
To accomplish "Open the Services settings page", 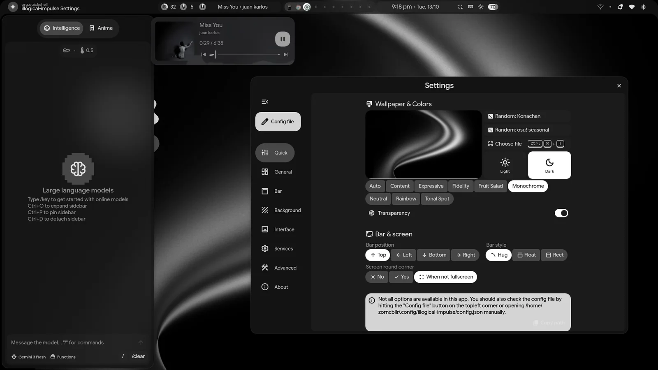I will coord(278,249).
